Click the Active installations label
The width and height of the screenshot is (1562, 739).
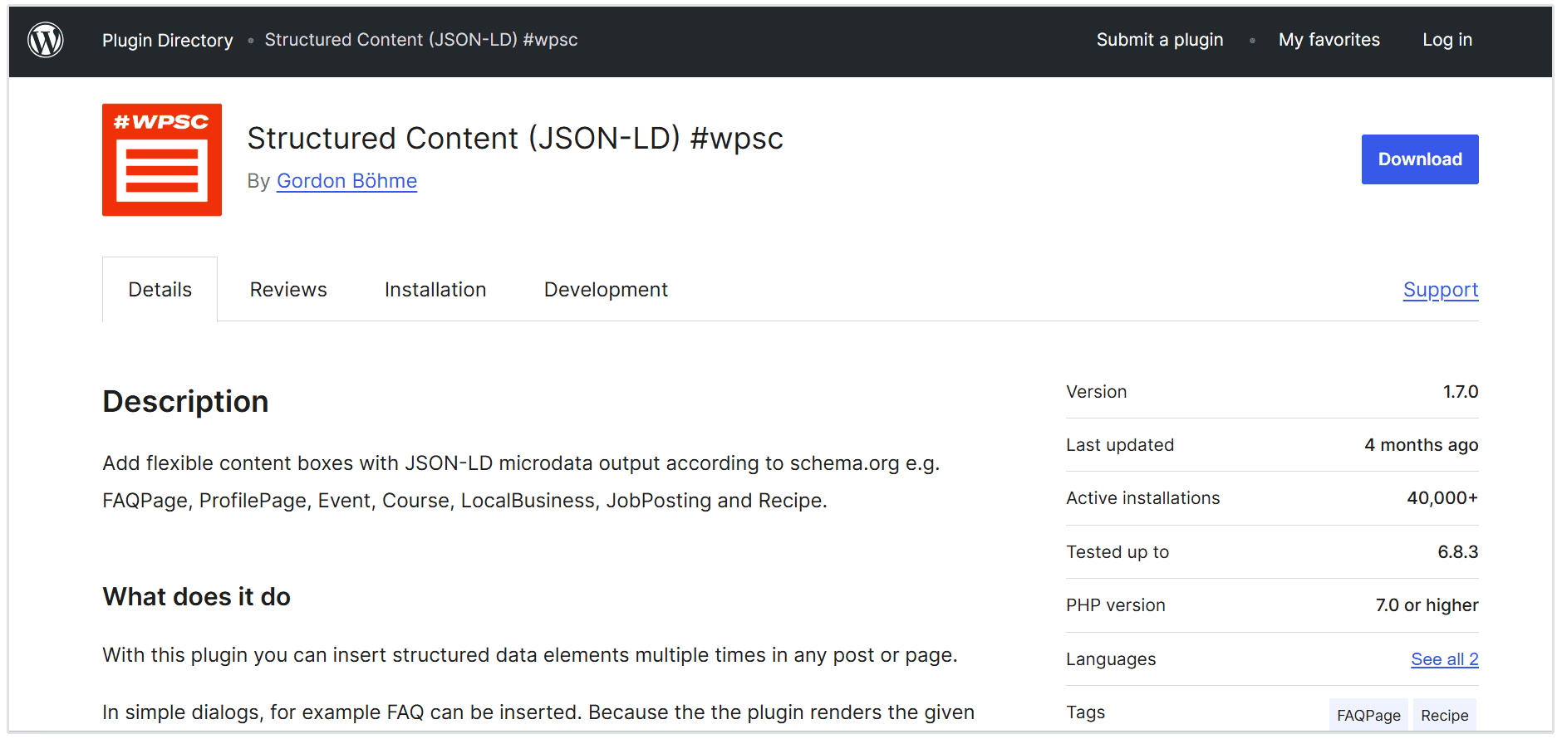point(1143,498)
